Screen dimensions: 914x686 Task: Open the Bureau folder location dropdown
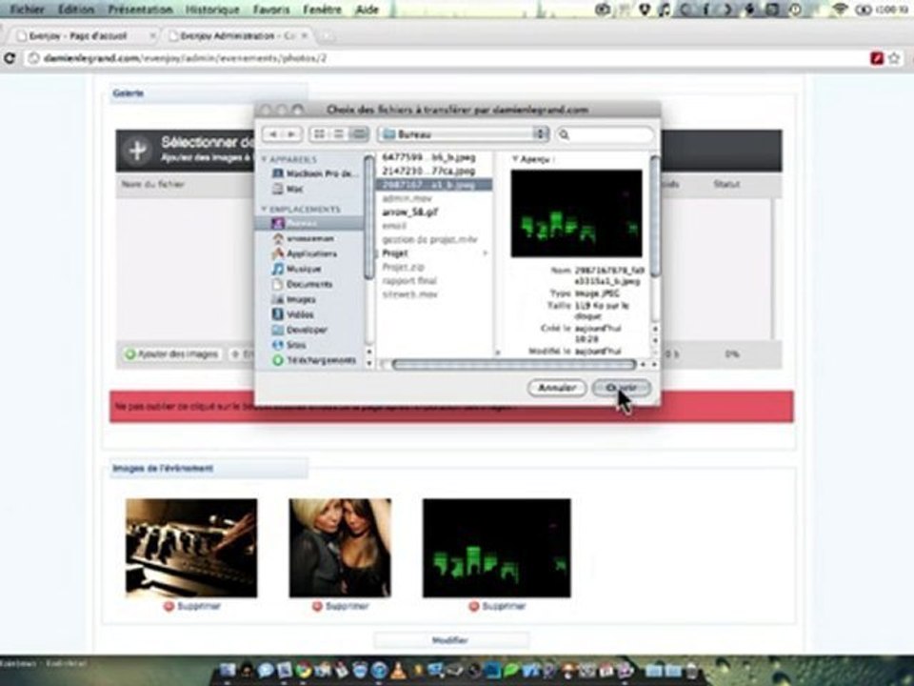pyautogui.click(x=464, y=134)
